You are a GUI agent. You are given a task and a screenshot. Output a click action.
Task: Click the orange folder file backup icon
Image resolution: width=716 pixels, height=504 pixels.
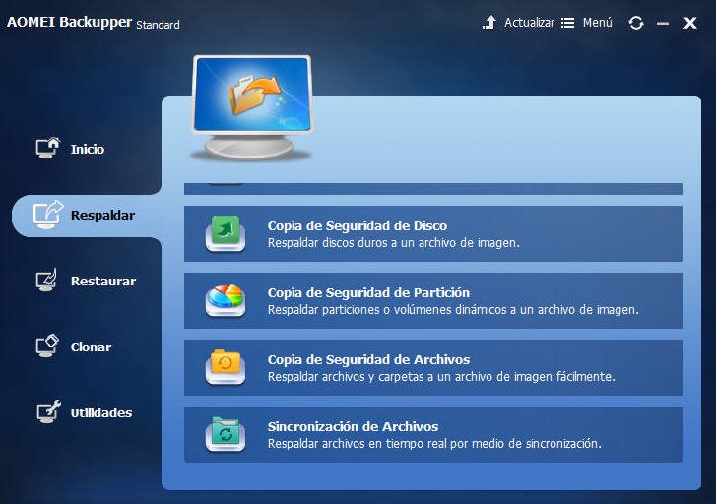[226, 367]
